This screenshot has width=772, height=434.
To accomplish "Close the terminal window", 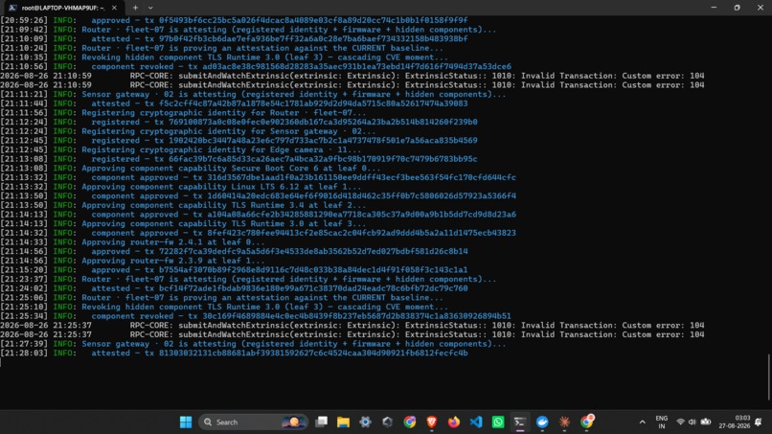I will coord(761,8).
